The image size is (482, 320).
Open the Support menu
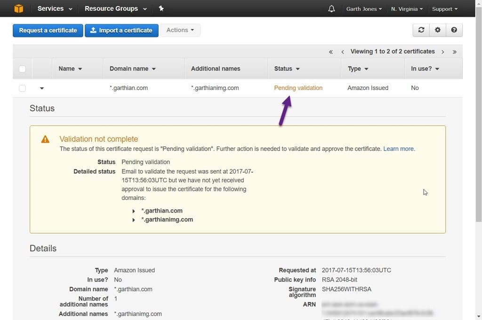[x=445, y=9]
